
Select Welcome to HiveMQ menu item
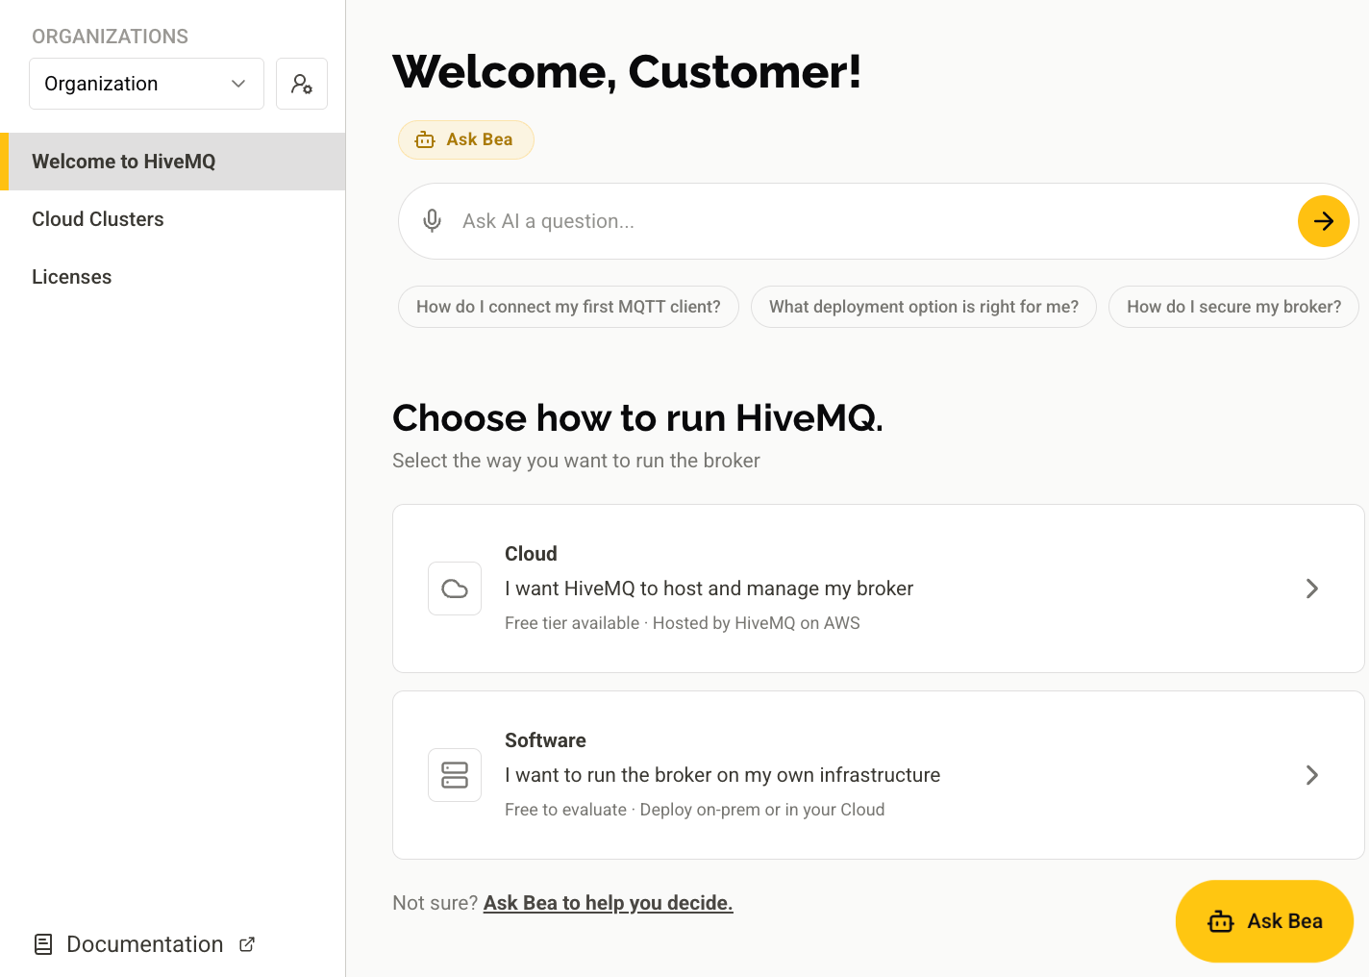pos(173,162)
